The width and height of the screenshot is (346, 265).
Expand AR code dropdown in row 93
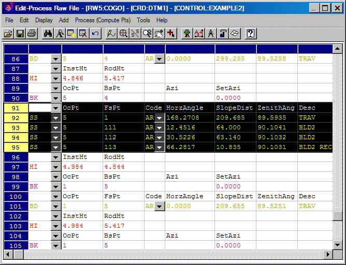(x=160, y=128)
